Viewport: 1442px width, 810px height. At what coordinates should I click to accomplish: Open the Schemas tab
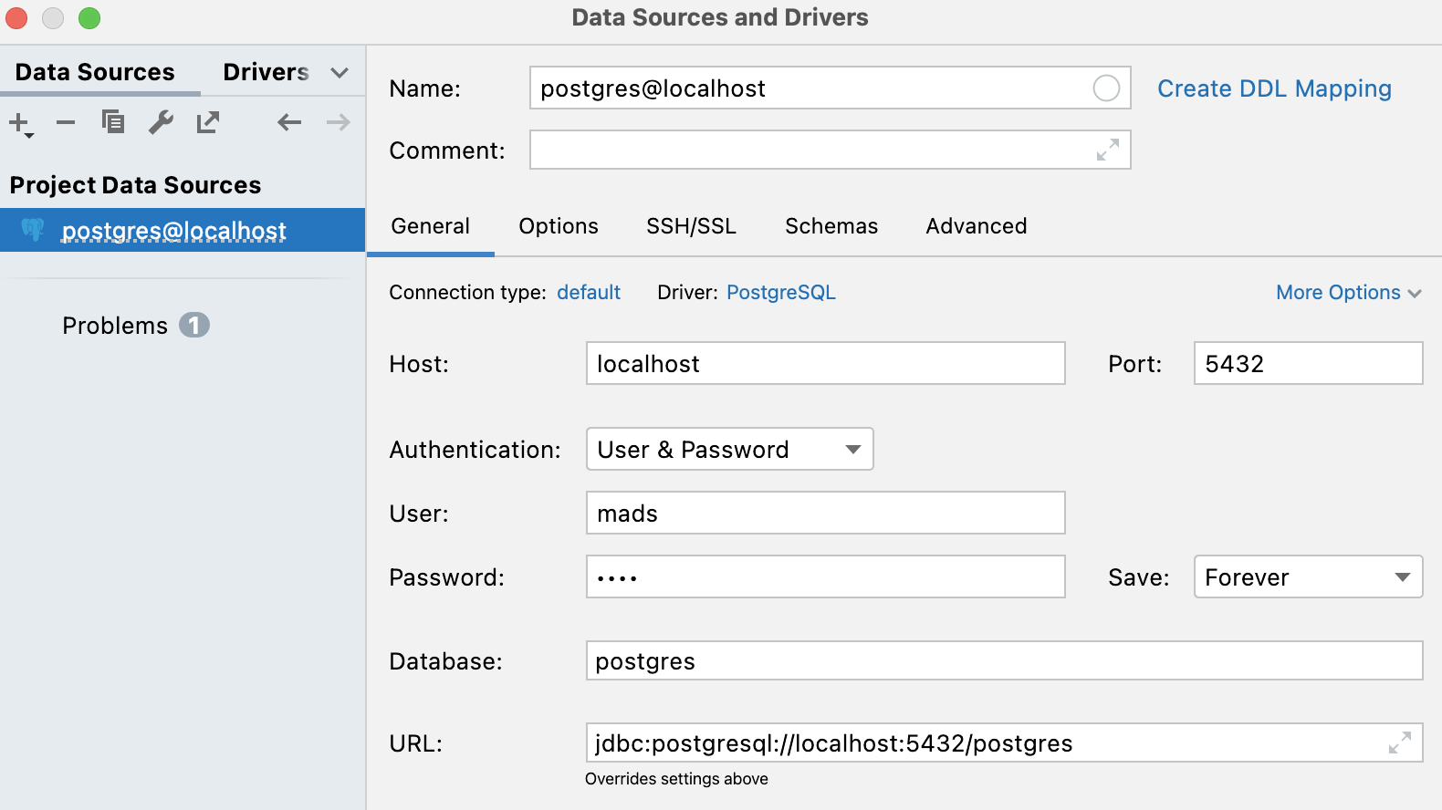831,226
